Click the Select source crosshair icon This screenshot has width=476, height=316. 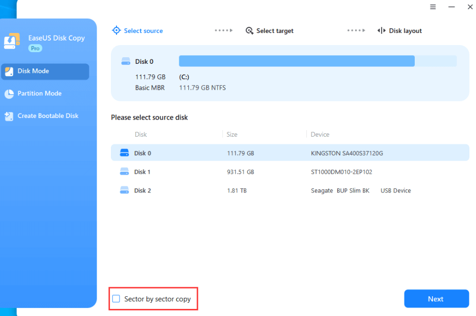(x=116, y=30)
